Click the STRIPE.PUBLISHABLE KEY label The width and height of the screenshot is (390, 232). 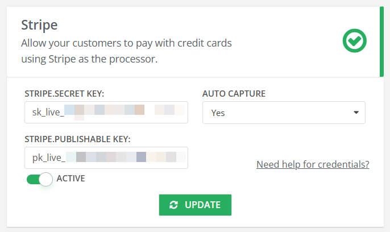tap(78, 139)
